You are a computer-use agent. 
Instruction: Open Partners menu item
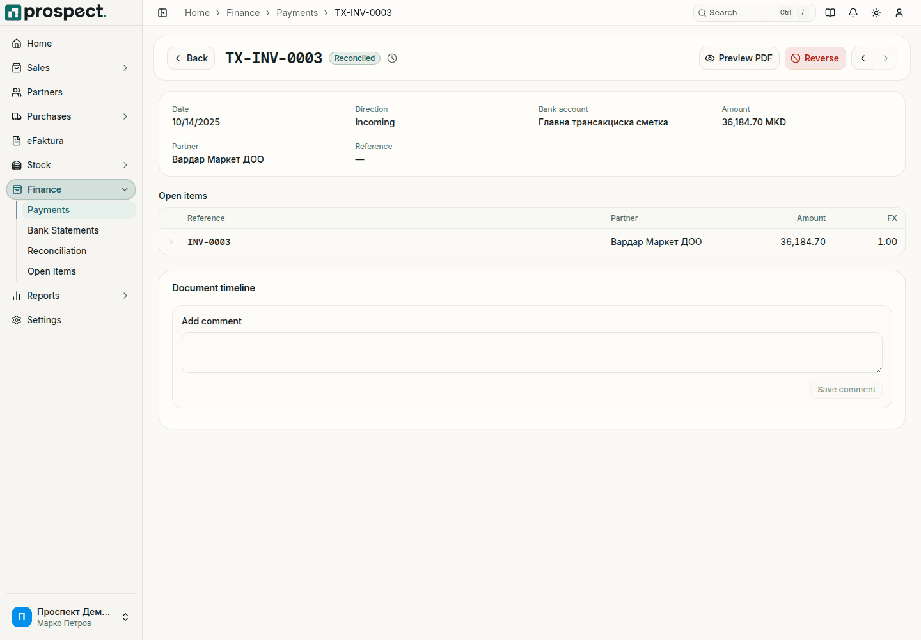tap(71, 92)
